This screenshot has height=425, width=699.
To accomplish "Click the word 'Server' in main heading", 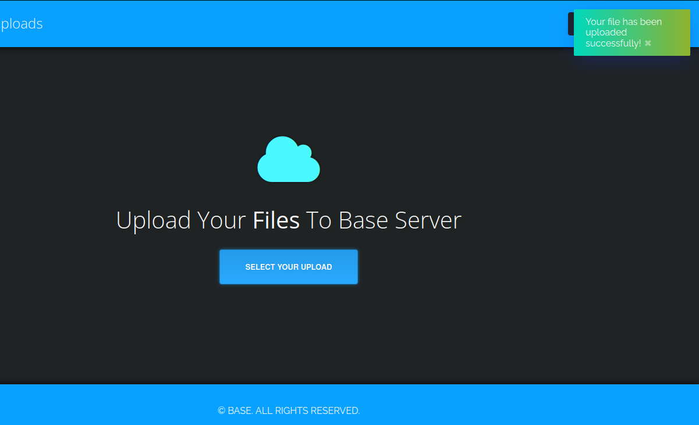I will pyautogui.click(x=428, y=220).
